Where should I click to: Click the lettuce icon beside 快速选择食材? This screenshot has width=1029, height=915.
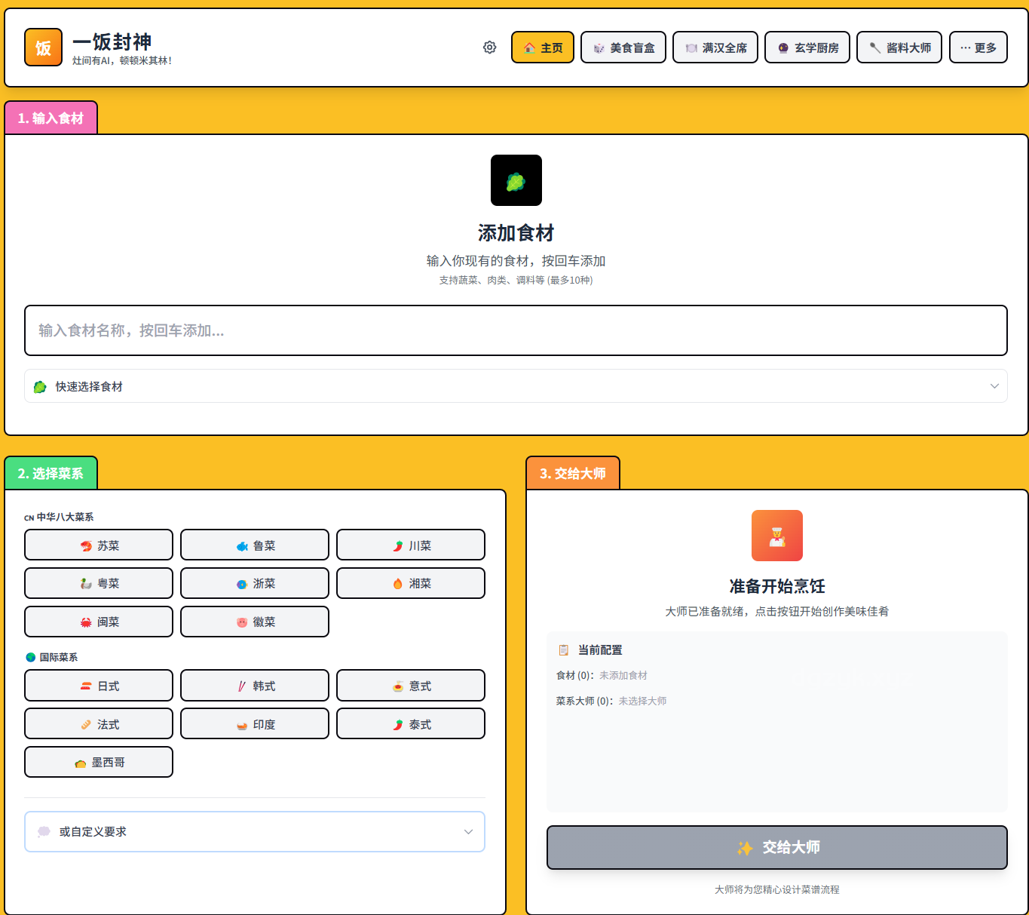(x=40, y=387)
